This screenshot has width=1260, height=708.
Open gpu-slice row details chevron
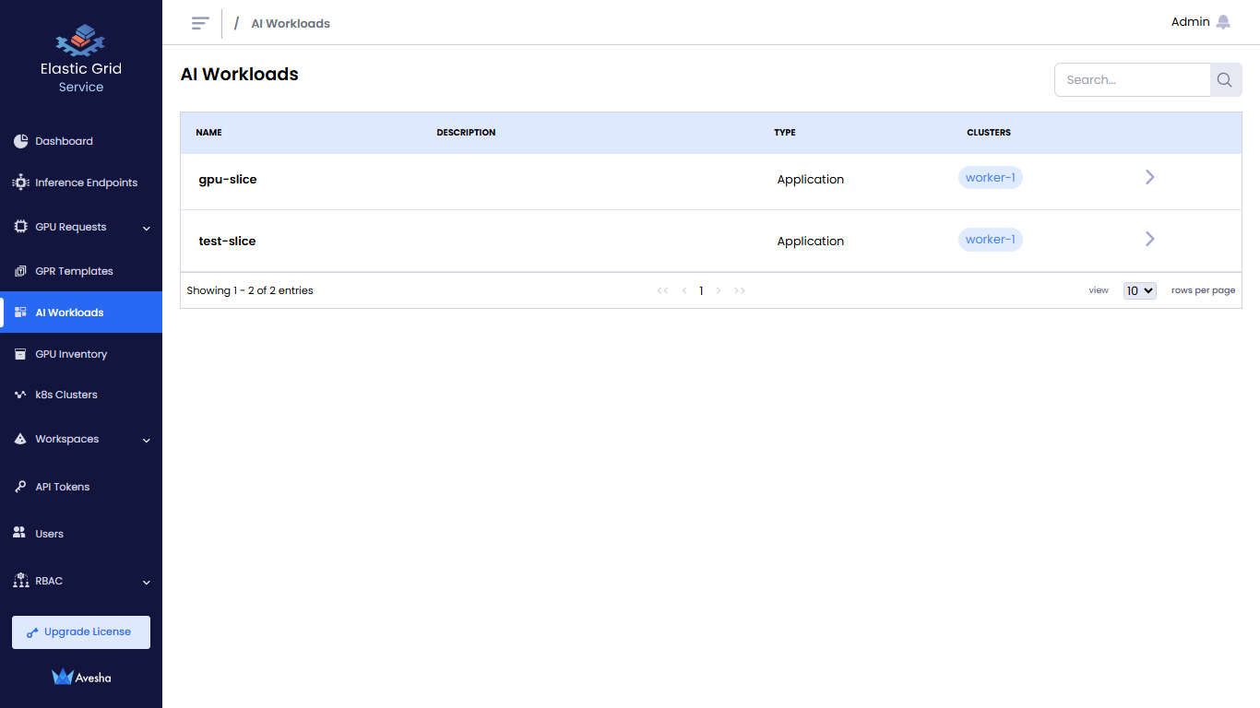1149,177
